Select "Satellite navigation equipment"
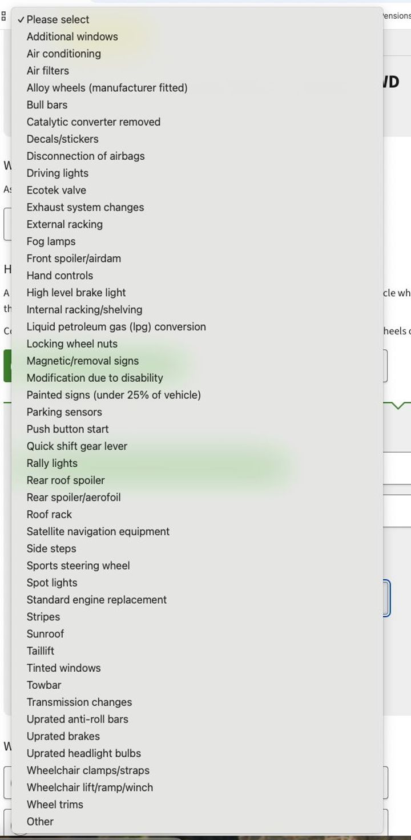Screen dimensions: 411x840 click(x=98, y=531)
